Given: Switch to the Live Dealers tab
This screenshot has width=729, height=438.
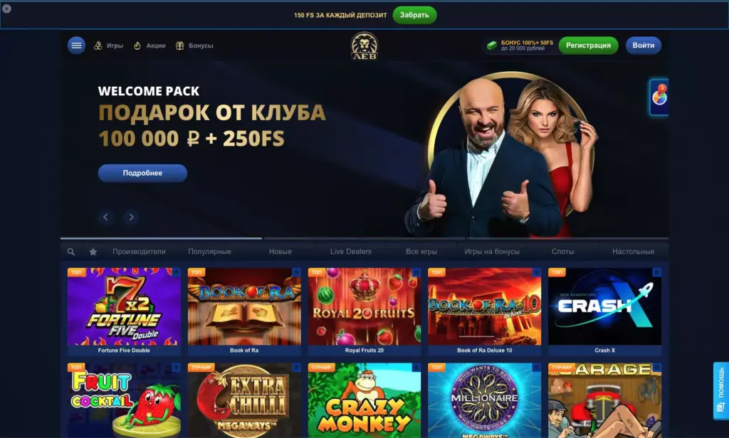Looking at the screenshot, I should point(350,252).
